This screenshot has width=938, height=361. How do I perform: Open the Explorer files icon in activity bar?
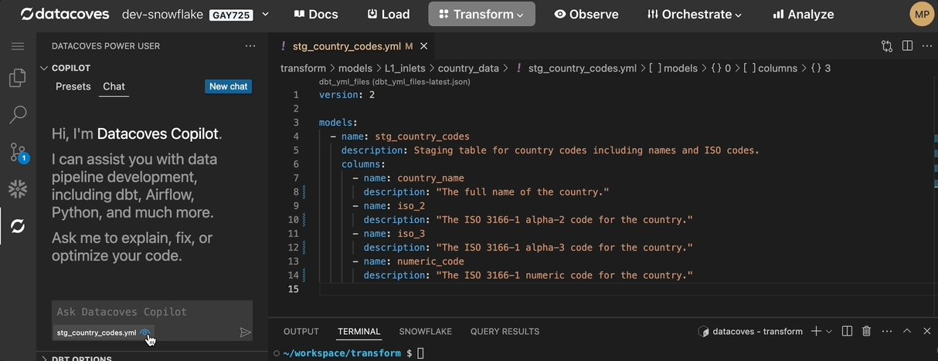pos(18,78)
